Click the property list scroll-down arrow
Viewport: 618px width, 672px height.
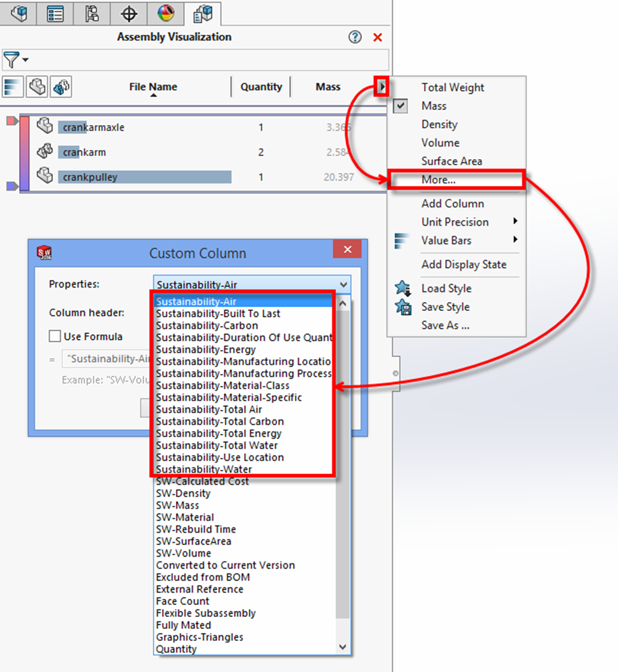342,647
